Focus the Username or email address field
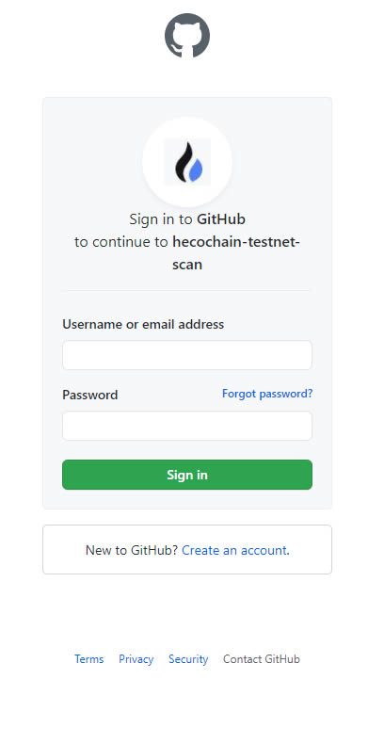 pyautogui.click(x=187, y=355)
